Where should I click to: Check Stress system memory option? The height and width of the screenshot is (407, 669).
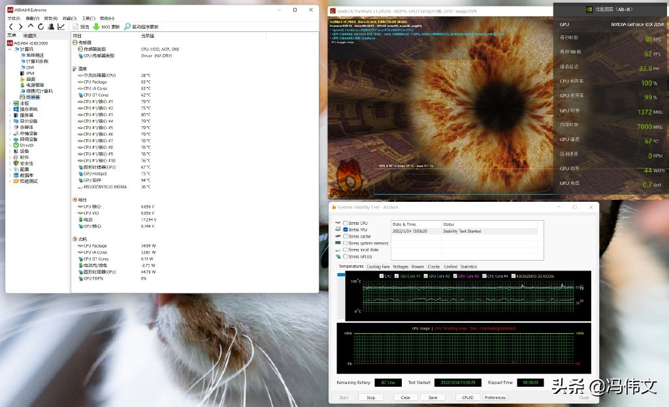(345, 243)
